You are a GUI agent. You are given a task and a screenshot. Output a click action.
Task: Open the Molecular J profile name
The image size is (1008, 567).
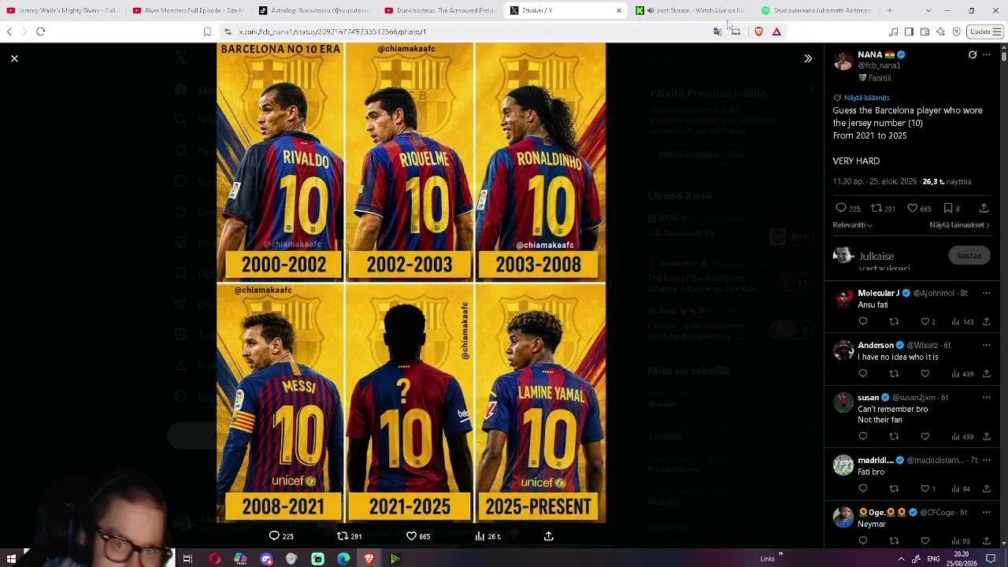point(879,293)
